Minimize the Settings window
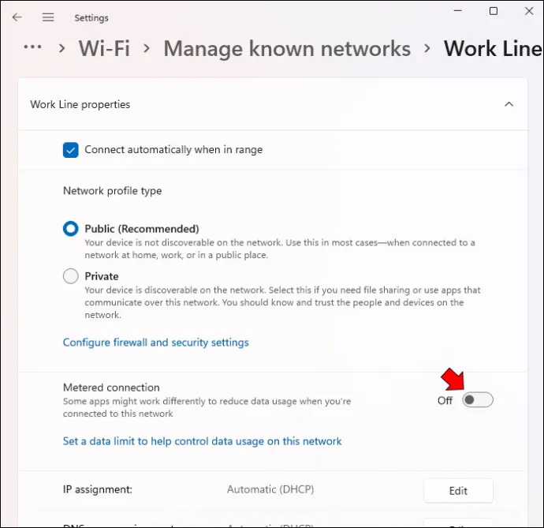This screenshot has width=544, height=528. coord(458,11)
